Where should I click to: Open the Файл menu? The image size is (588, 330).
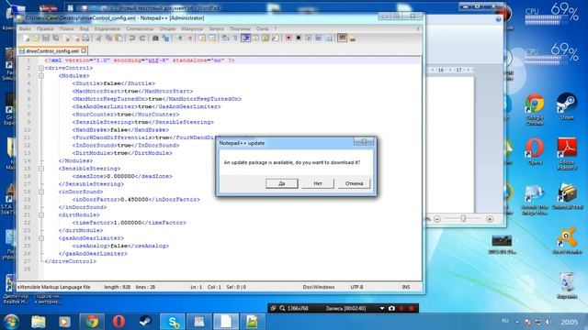click(25, 28)
